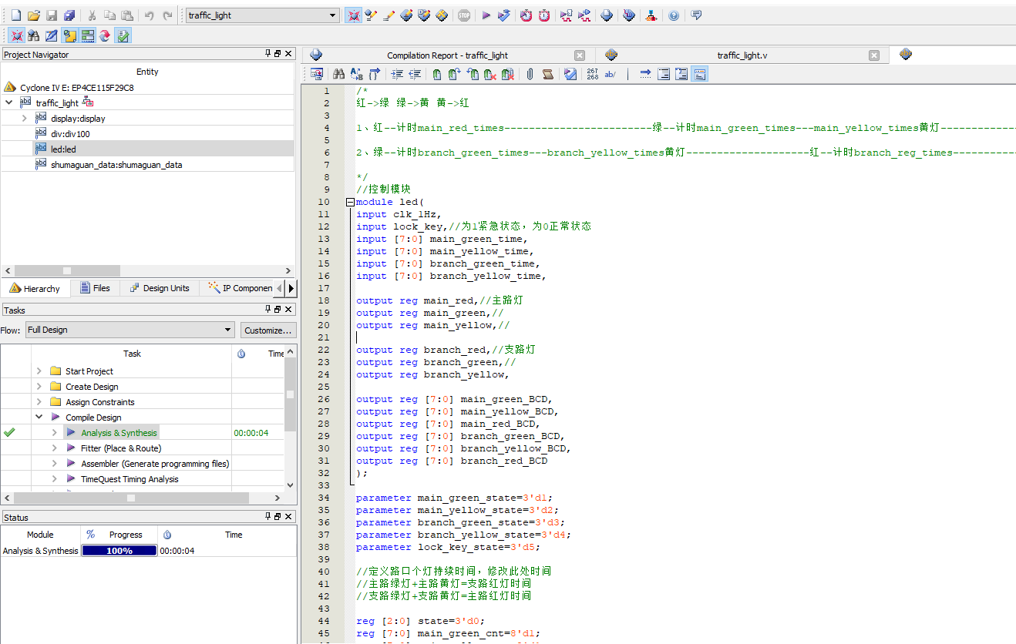Click the line-numbers 267/268 icon
The height and width of the screenshot is (644, 1016).
pos(592,74)
